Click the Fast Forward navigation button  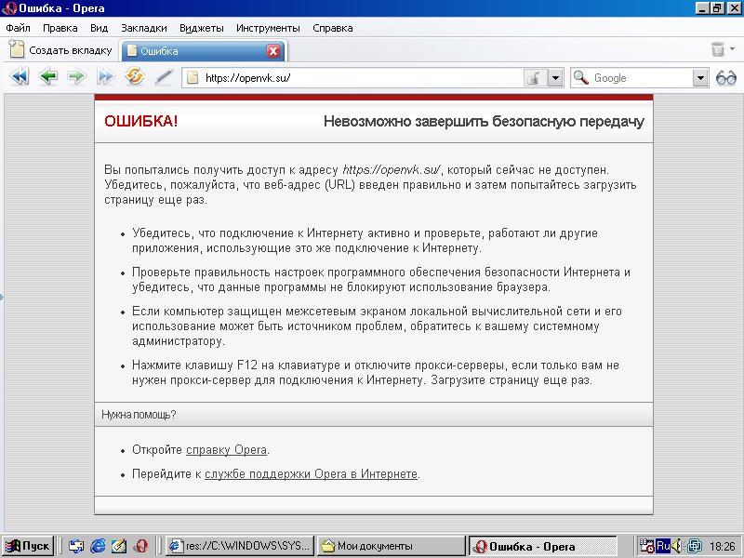tap(105, 76)
